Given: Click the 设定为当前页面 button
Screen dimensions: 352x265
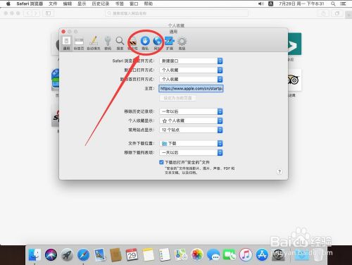Looking at the screenshot, I should (x=177, y=98).
